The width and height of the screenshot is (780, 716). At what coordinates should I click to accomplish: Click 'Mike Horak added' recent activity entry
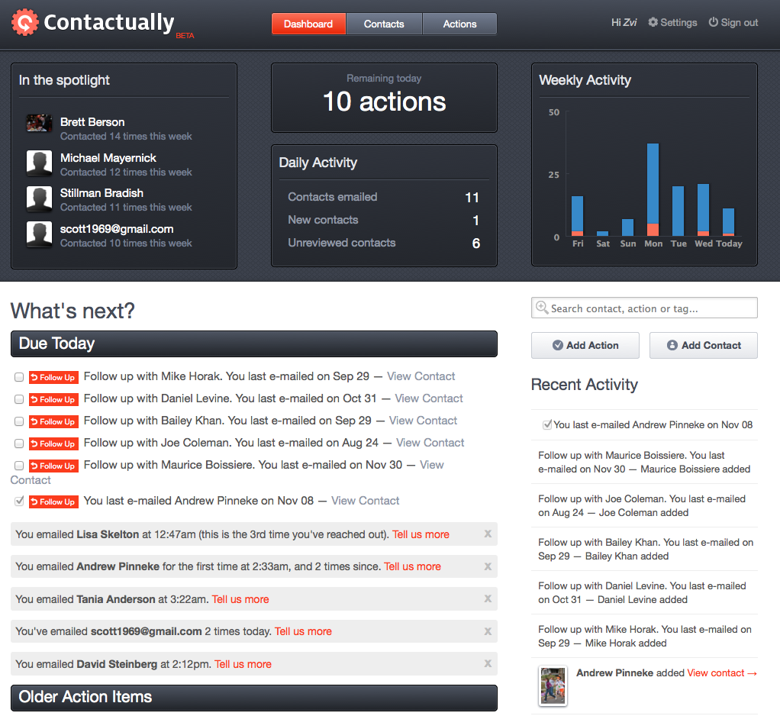click(645, 637)
